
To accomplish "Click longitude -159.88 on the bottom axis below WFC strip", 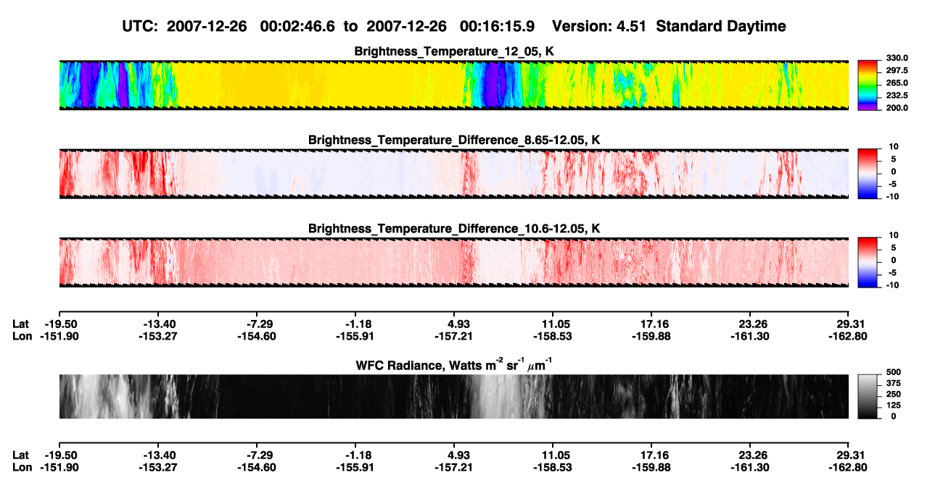I will (x=651, y=468).
